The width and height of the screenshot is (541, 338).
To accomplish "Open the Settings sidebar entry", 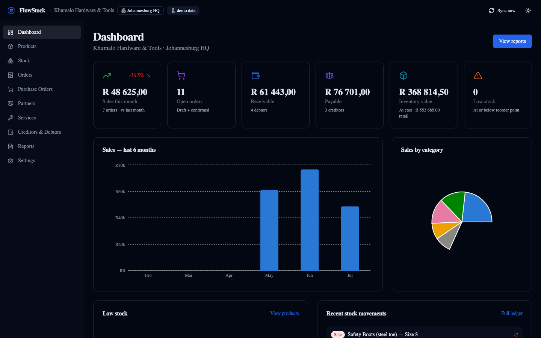I will (x=42, y=161).
